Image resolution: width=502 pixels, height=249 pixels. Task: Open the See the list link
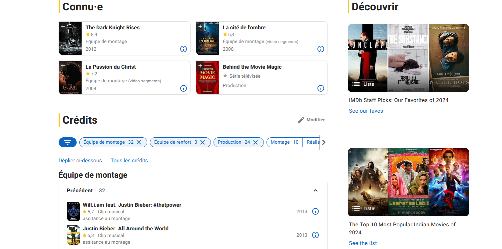point(363,243)
